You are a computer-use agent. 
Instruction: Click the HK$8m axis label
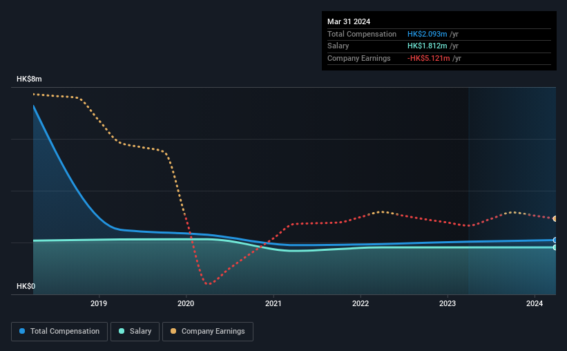29,79
